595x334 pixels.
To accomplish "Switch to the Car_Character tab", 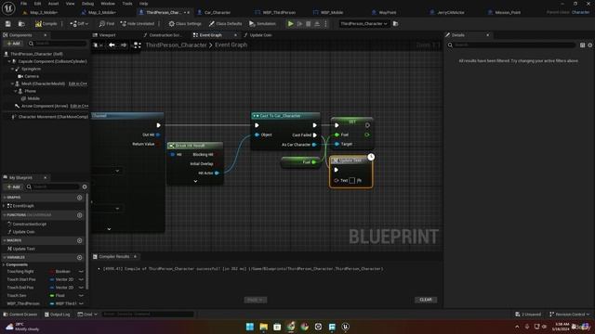I will click(218, 12).
